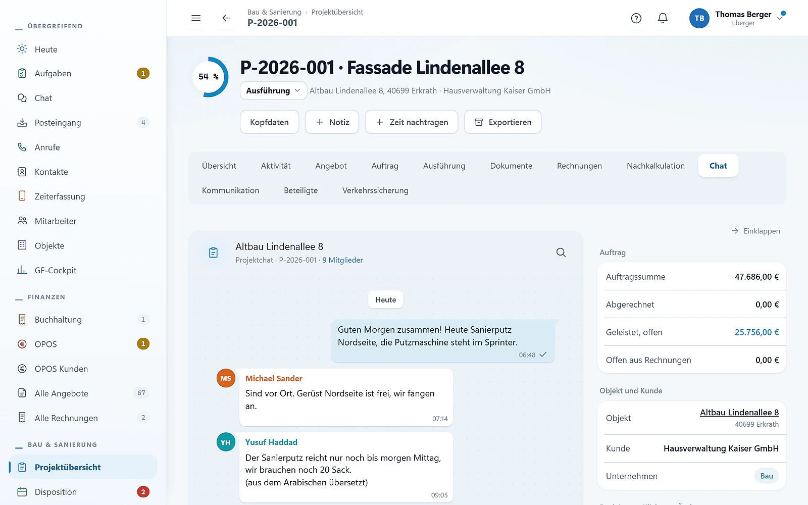This screenshot has height=505, width=808.
Task: Switch to the Dokumente tab
Action: (x=511, y=166)
